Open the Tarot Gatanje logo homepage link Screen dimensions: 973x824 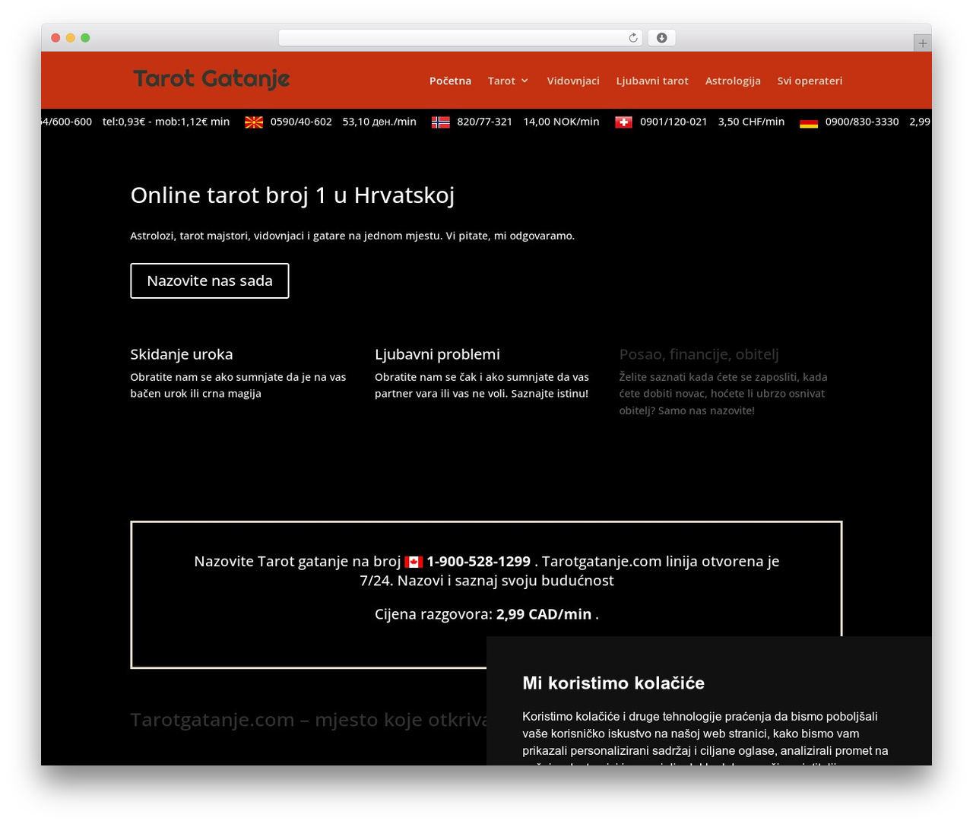[x=211, y=79]
